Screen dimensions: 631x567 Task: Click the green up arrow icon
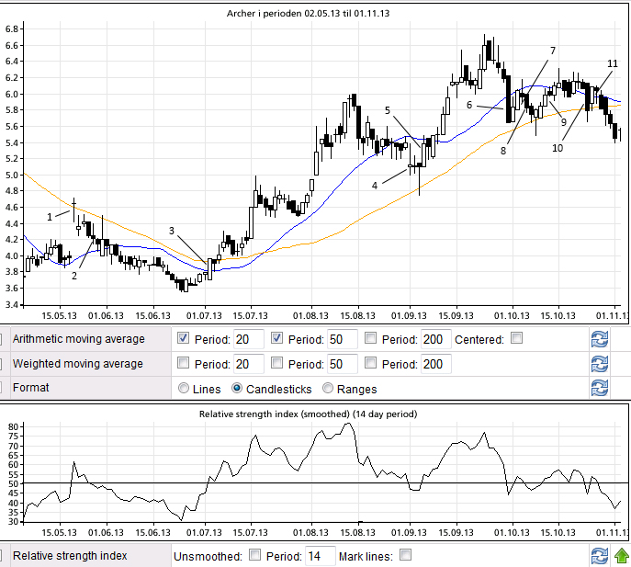coord(622,556)
